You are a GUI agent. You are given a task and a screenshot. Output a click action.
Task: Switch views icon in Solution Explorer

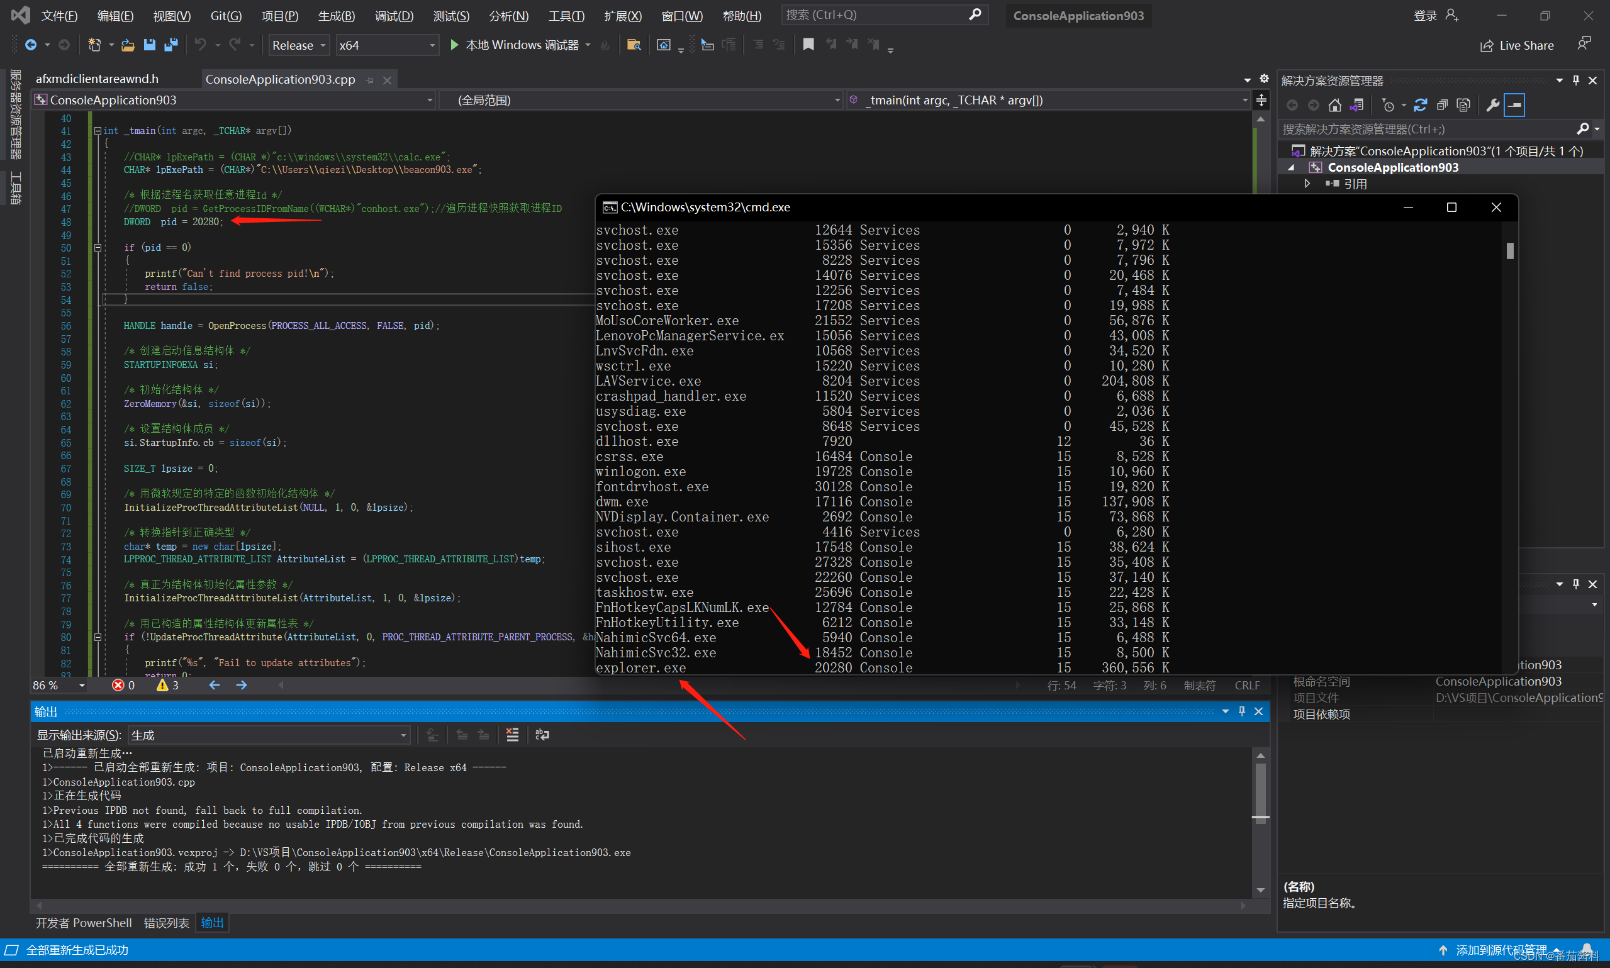pos(1357,105)
